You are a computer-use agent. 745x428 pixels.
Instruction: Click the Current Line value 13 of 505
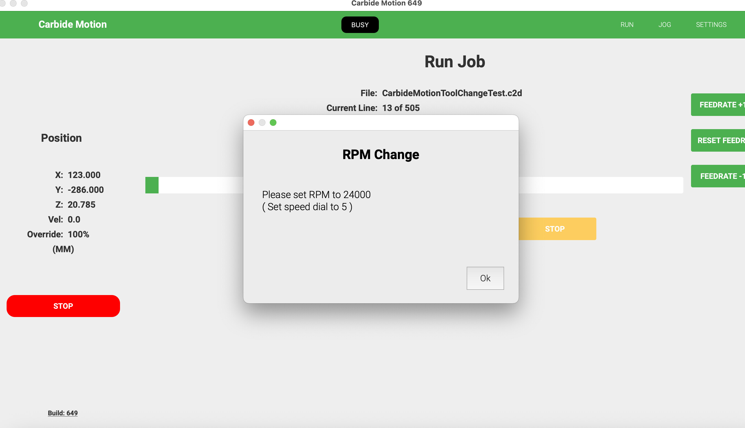[401, 108]
